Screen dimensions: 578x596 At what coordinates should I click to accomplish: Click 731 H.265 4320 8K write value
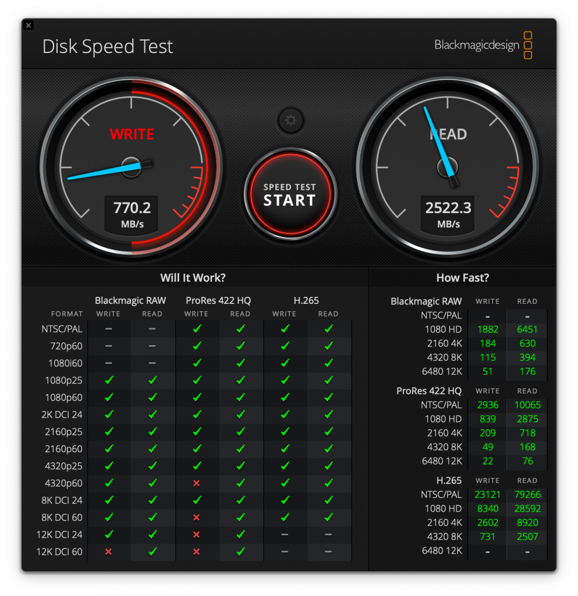click(x=488, y=537)
